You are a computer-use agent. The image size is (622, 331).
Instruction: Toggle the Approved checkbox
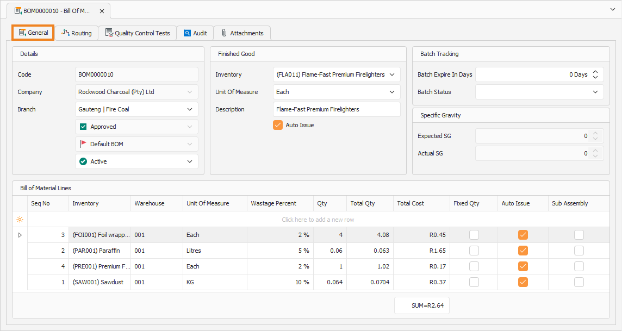(83, 127)
